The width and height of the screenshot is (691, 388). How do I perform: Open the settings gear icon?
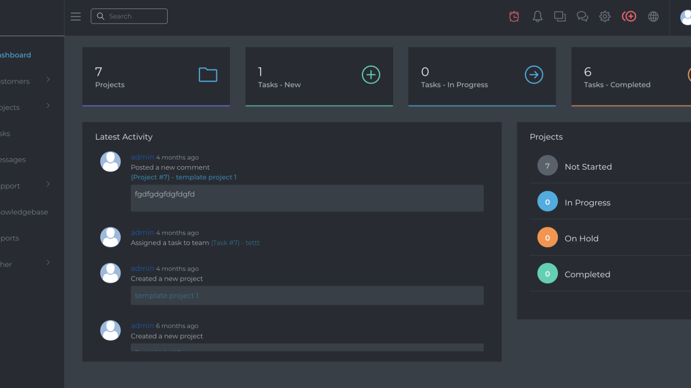click(605, 16)
